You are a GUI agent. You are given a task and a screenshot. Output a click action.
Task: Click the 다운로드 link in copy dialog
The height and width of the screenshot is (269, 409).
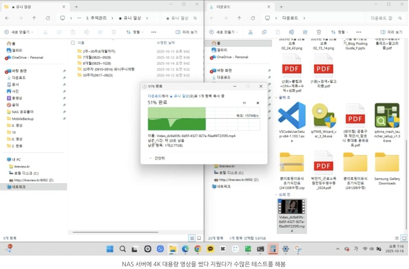(154, 96)
